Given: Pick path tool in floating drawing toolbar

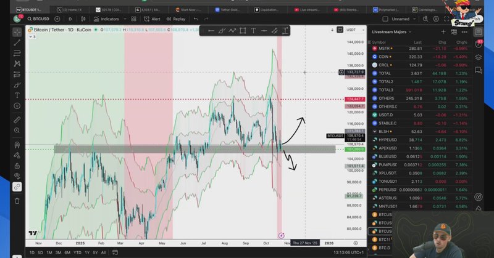Looking at the screenshot, I should coord(233,31).
